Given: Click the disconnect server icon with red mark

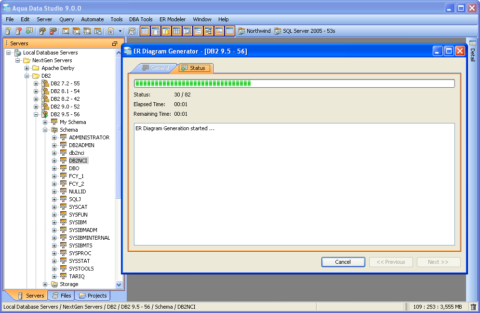Looking at the screenshot, I should (53, 31).
